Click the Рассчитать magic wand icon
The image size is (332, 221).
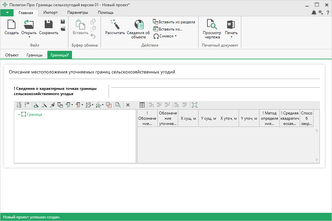click(115, 25)
